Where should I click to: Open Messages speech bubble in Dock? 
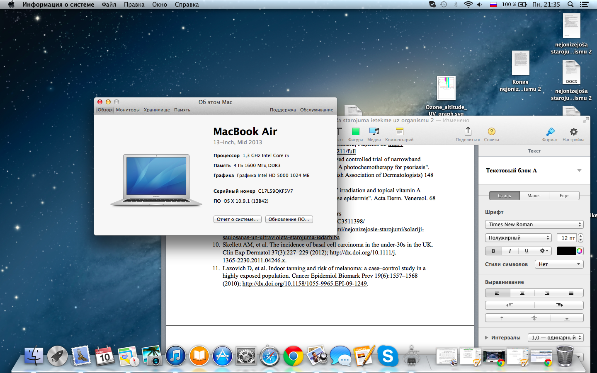(x=340, y=356)
